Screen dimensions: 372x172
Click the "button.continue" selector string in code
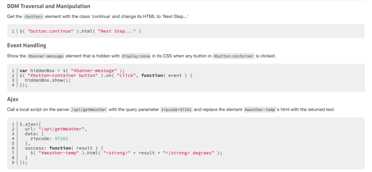[x=50, y=31]
